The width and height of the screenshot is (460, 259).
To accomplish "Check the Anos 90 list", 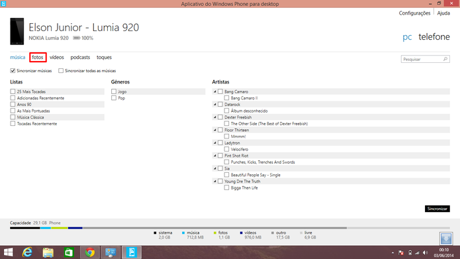I will tap(13, 104).
